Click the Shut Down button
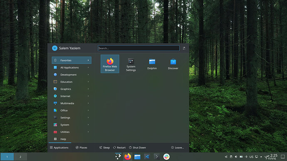Screen dimensions: 287x161 (x=137, y=147)
